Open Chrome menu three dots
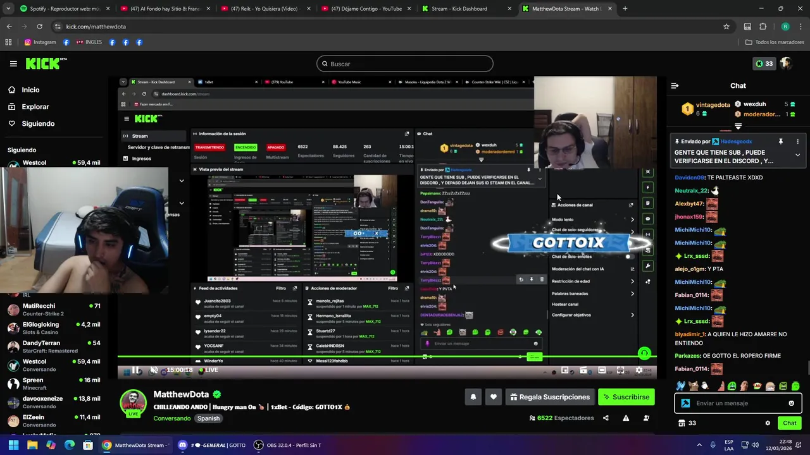Image resolution: width=810 pixels, height=455 pixels. pos(801,27)
